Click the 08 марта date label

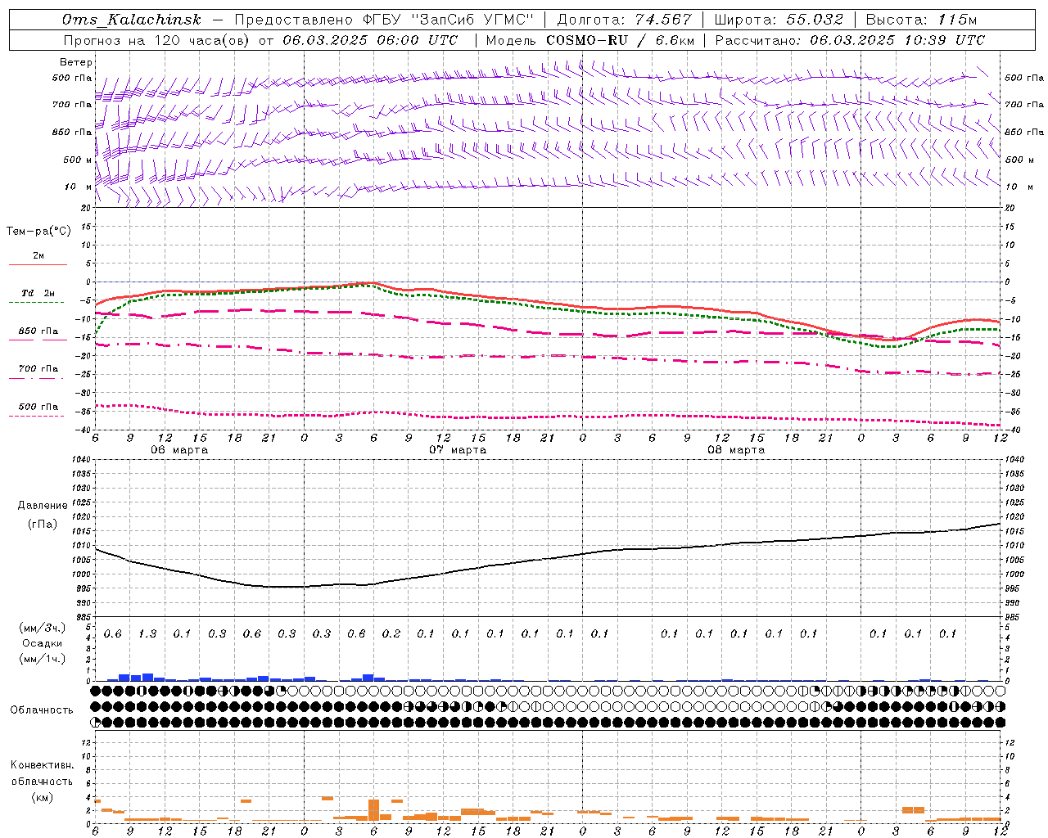pyautogui.click(x=736, y=450)
